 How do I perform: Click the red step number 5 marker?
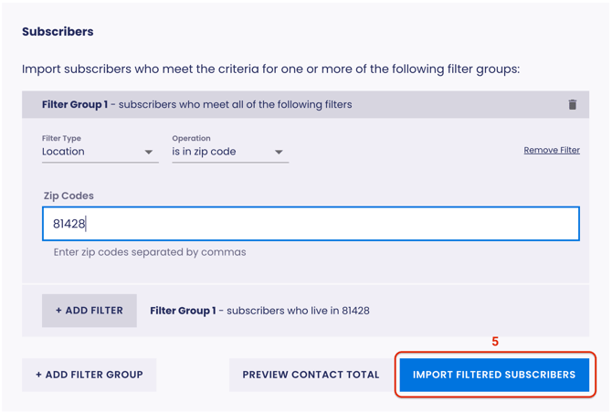coord(495,342)
